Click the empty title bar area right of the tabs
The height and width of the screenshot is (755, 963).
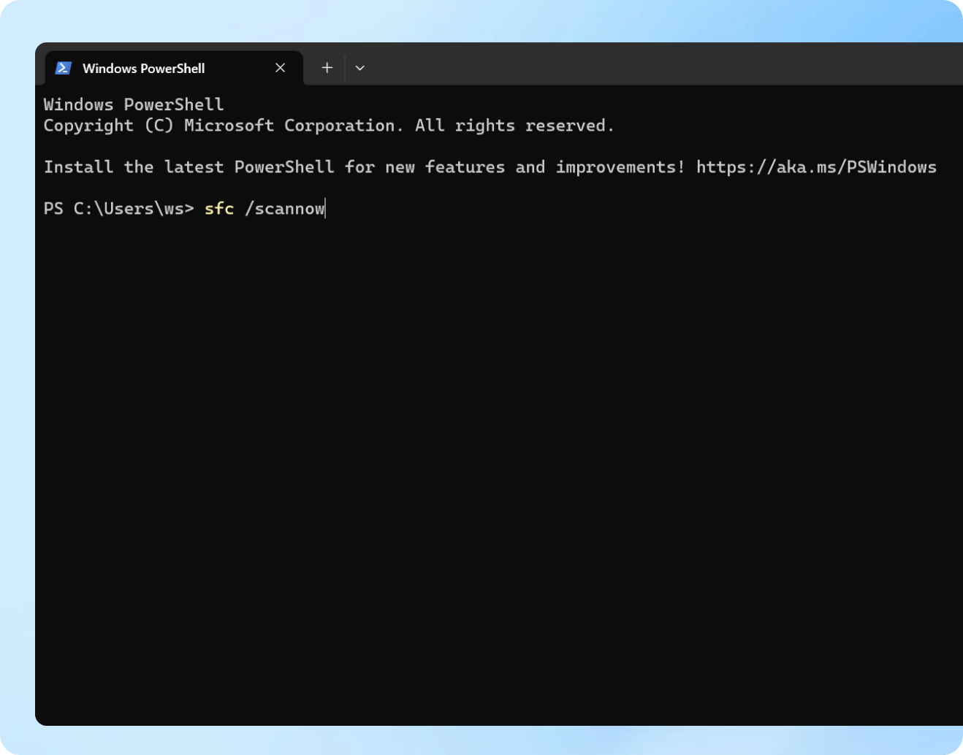click(x=658, y=64)
